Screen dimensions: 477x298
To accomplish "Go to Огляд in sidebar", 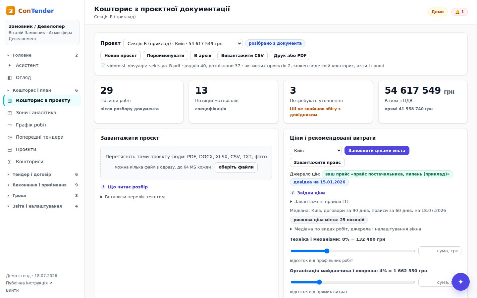I will [42, 77].
